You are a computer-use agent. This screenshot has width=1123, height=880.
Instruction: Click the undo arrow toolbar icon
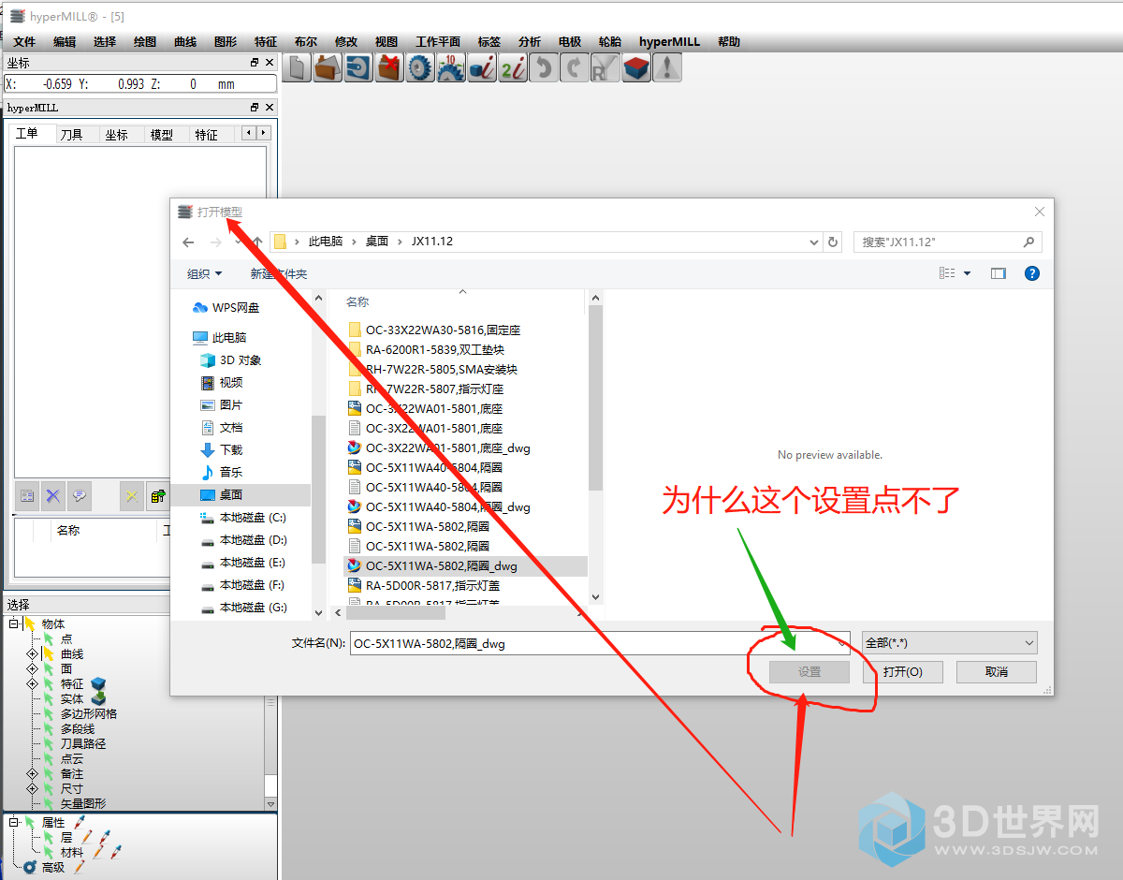tap(544, 67)
